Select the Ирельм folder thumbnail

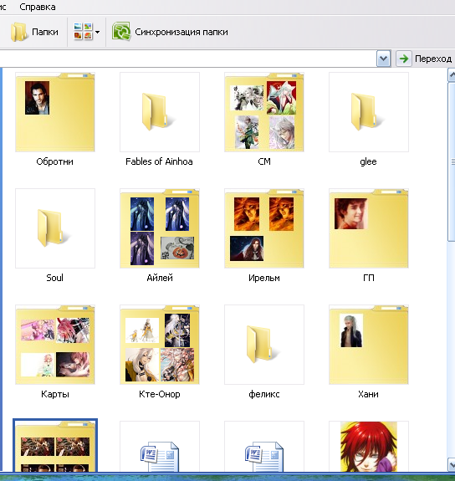(264, 228)
